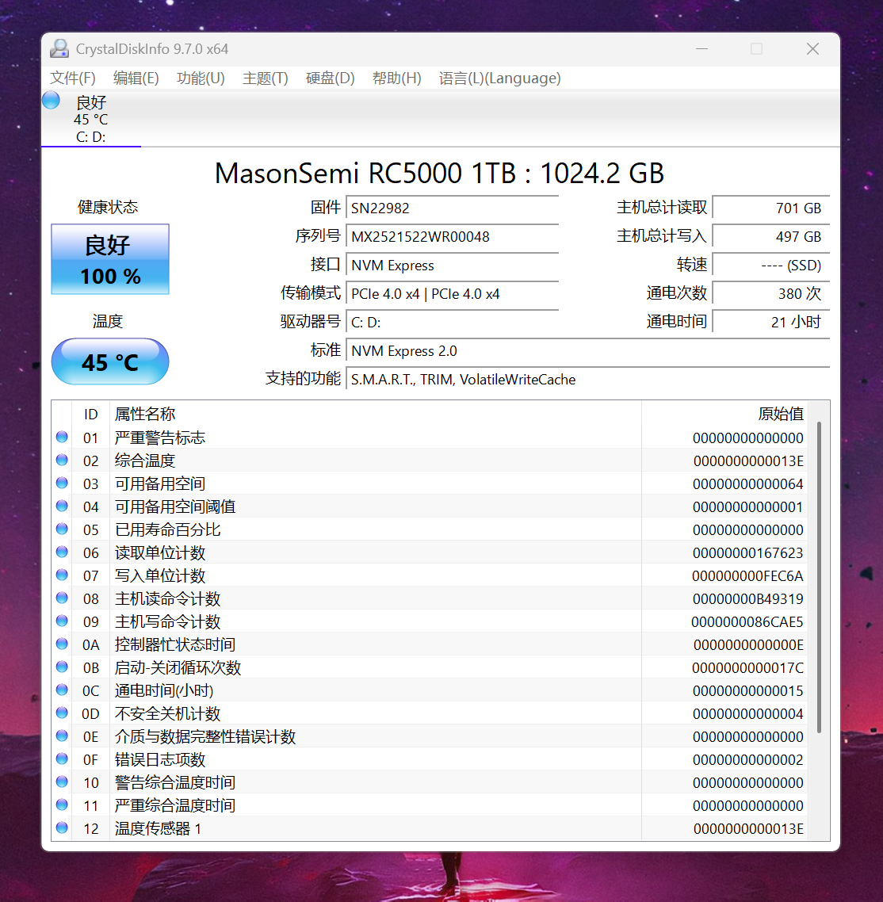Viewport: 883px width, 902px height.
Task: Click the status orb for attribute 0C 通电时间(小时)
Action: pyautogui.click(x=62, y=690)
